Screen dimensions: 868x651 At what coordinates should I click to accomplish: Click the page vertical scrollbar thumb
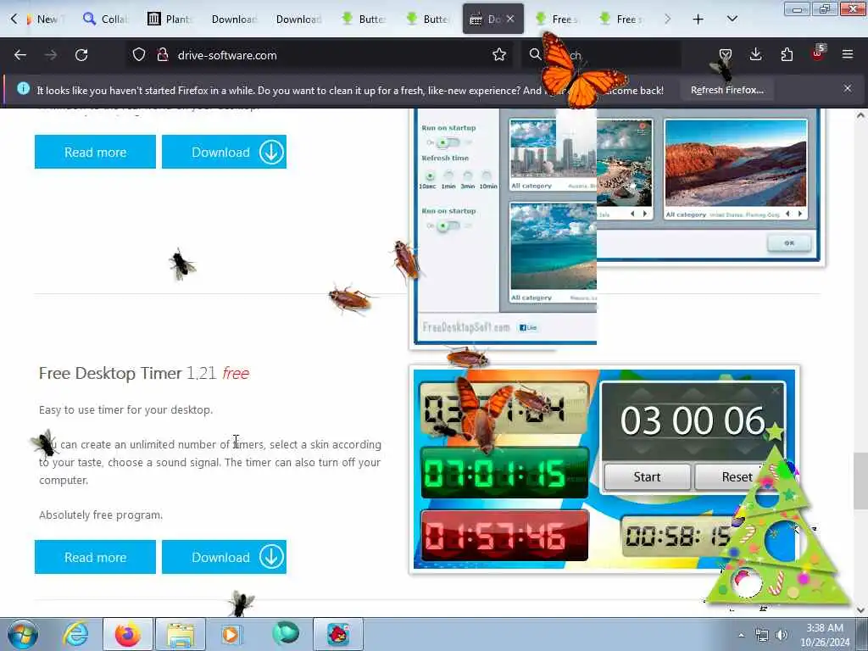pos(860,481)
